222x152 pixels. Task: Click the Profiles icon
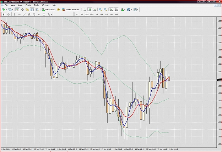tap(10, 10)
